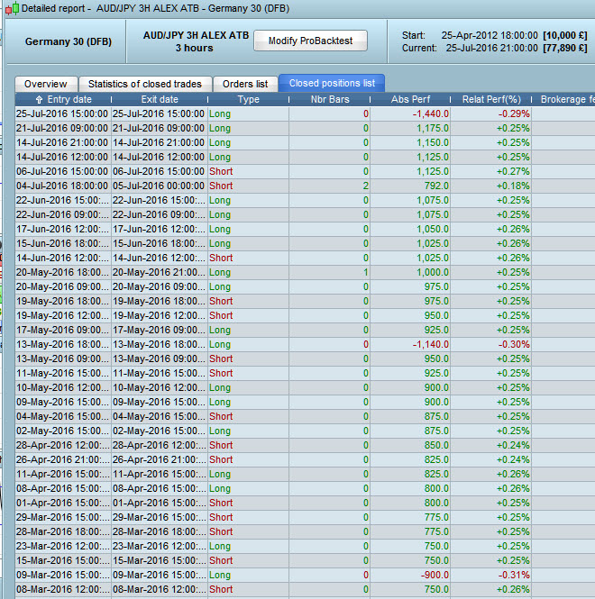Viewport: 595px width, 599px height.
Task: Click the 22-Jun-2016 09:00 entry row
Action: pyautogui.click(x=305, y=214)
